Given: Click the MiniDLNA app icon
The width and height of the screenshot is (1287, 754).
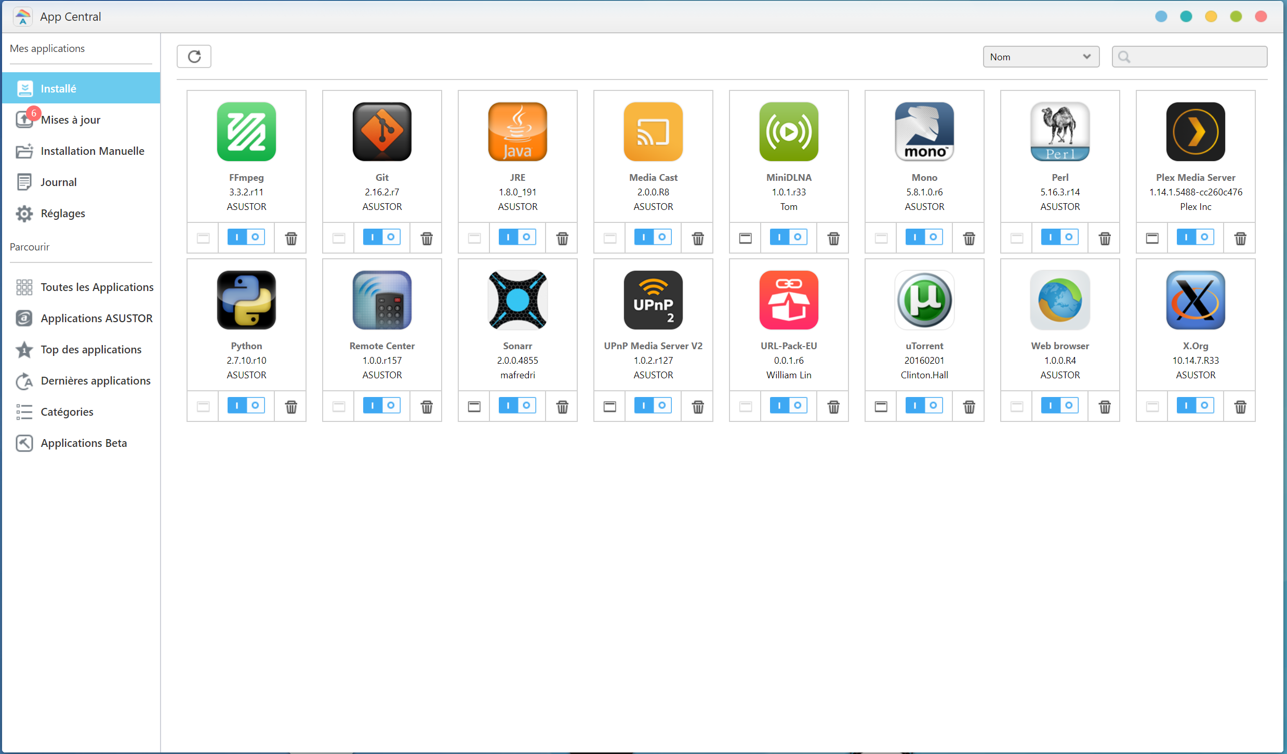Looking at the screenshot, I should coord(789,131).
